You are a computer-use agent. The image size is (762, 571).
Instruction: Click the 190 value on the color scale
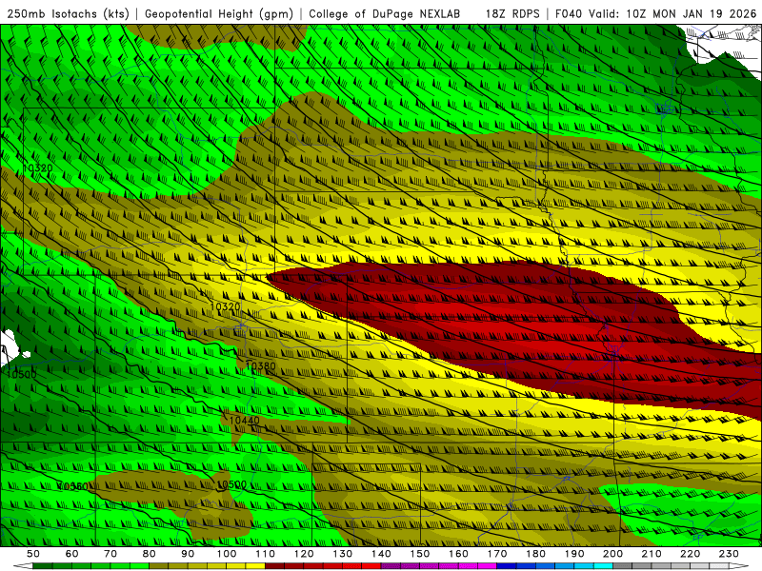tap(574, 554)
